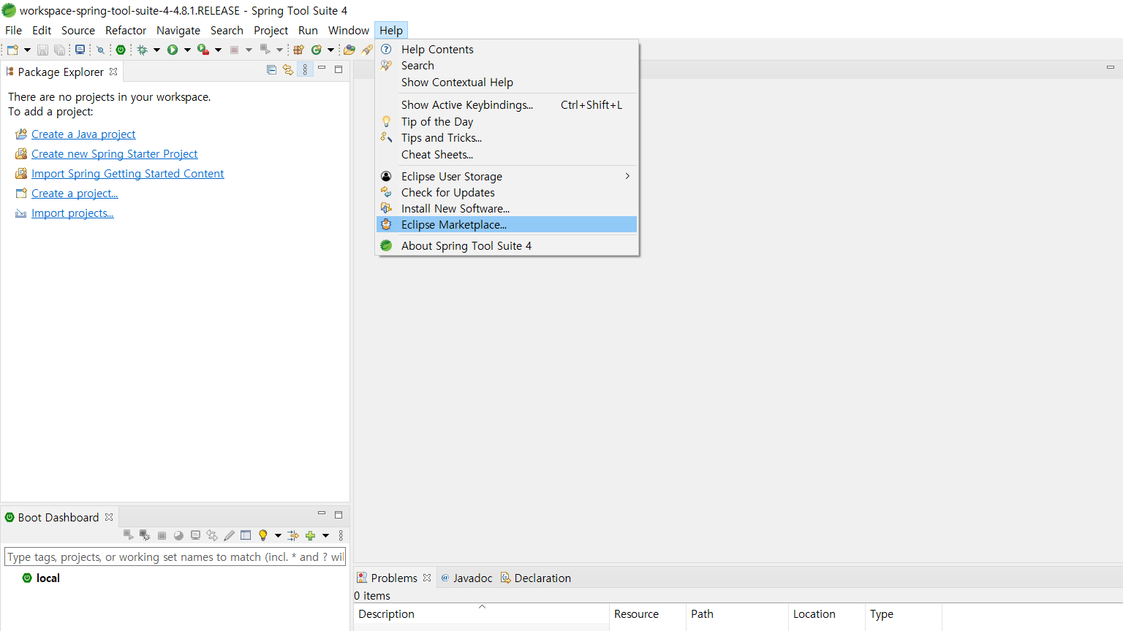Select Check for Updates
The width and height of the screenshot is (1123, 631).
click(x=507, y=192)
